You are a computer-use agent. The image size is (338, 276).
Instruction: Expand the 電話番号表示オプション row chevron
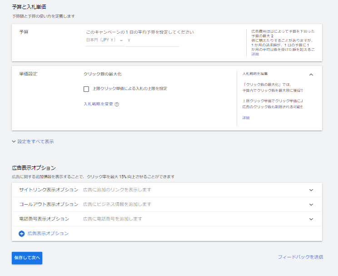tap(311, 219)
